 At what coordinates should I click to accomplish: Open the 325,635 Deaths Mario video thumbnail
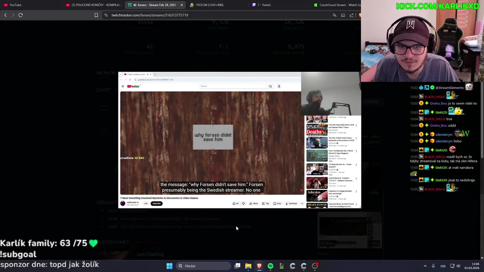tap(317, 130)
